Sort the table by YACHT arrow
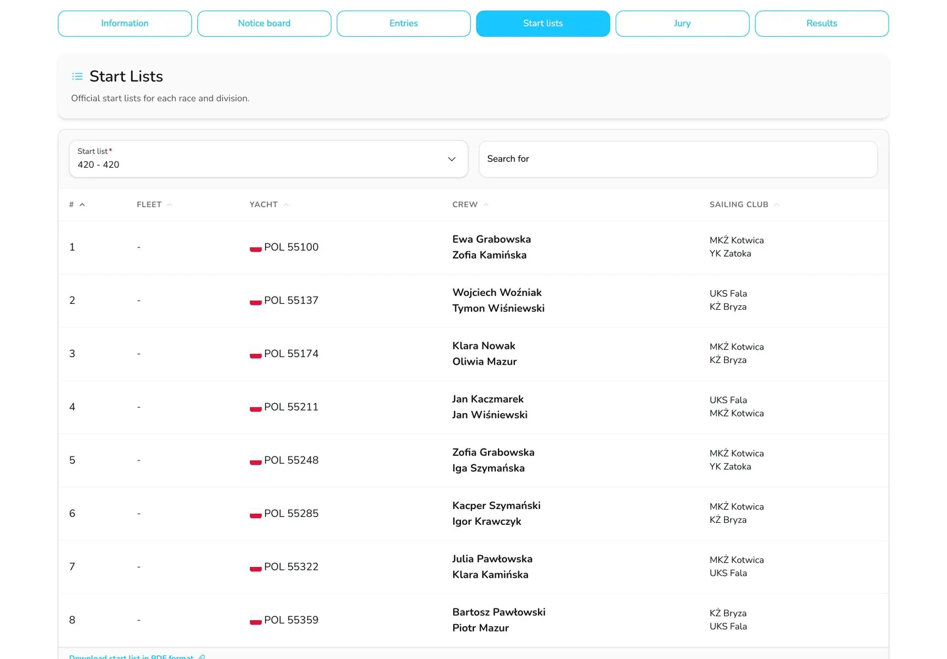The height and width of the screenshot is (659, 947). coord(286,205)
